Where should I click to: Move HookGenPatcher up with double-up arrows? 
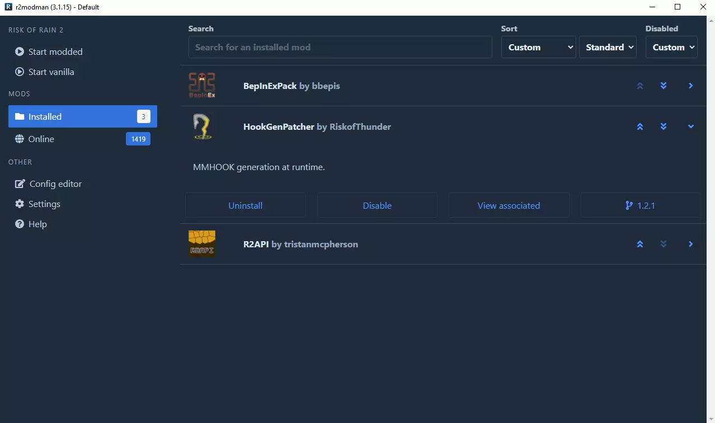point(640,126)
